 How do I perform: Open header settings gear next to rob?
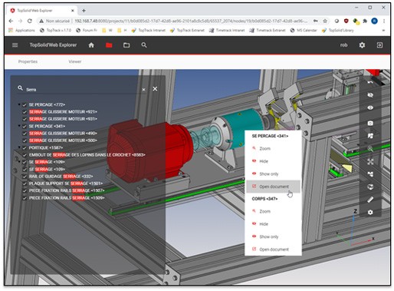(x=362, y=45)
